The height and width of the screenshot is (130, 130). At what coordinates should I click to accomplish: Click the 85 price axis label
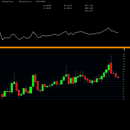tap(124, 76)
